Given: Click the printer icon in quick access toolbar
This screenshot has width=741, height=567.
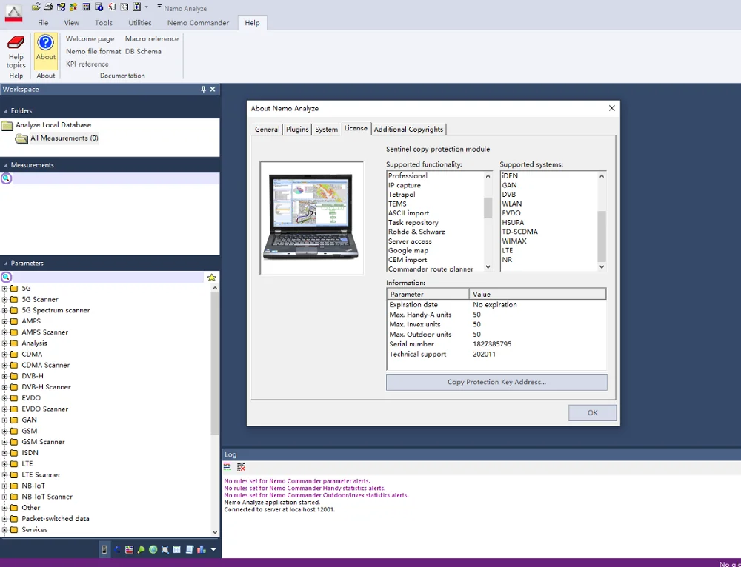Looking at the screenshot, I should (x=48, y=7).
